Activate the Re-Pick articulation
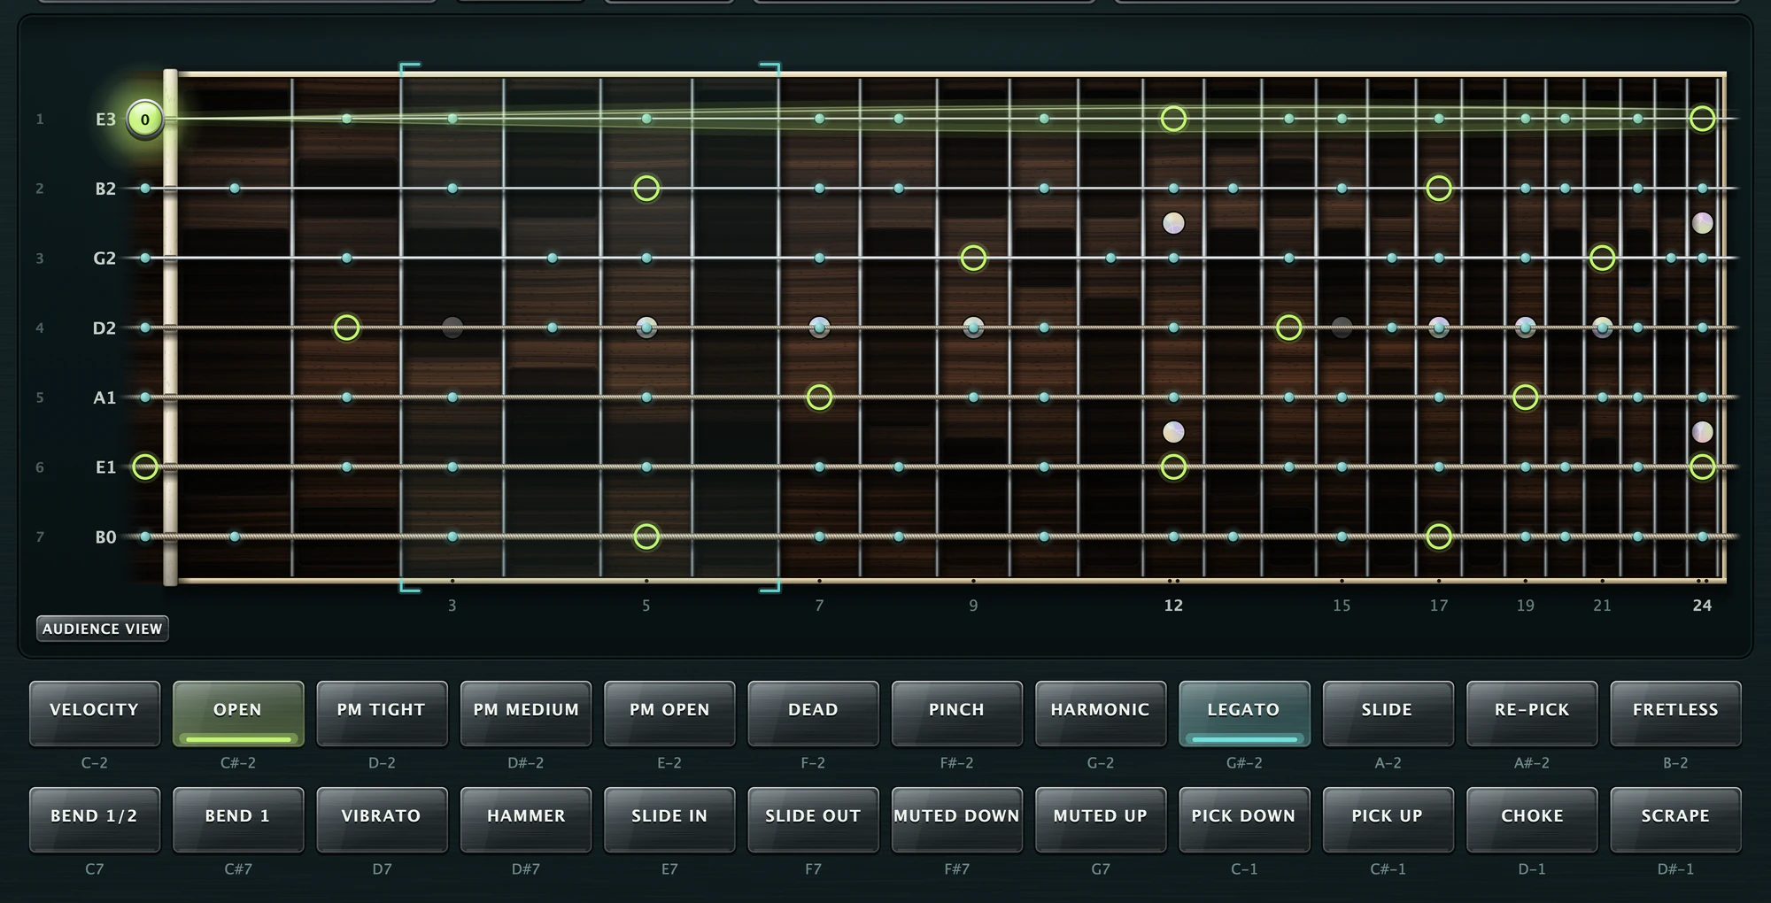The image size is (1771, 903). (1532, 714)
